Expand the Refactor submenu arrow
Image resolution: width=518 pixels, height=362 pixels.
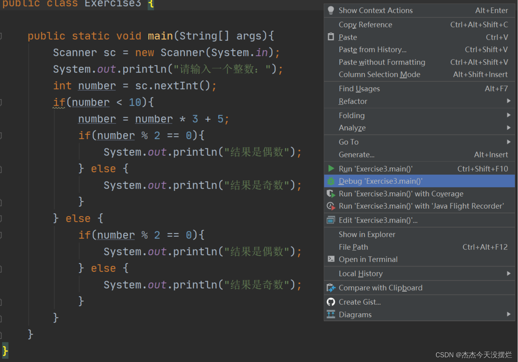[509, 101]
